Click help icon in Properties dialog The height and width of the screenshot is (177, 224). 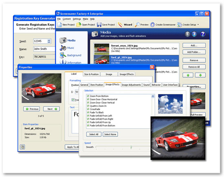(x=22, y=147)
